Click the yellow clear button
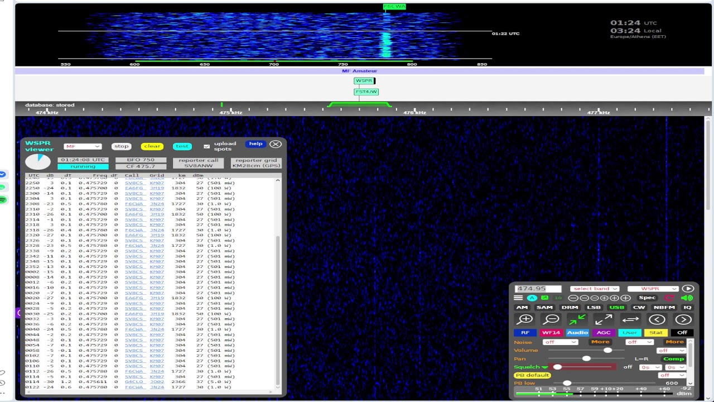Image resolution: width=714 pixels, height=402 pixels. (152, 146)
